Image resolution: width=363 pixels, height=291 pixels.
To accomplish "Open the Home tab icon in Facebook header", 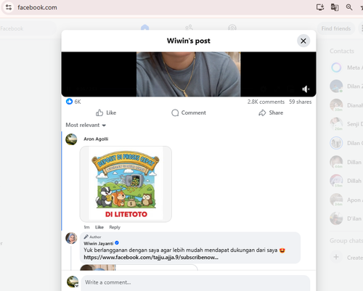I will click(144, 28).
